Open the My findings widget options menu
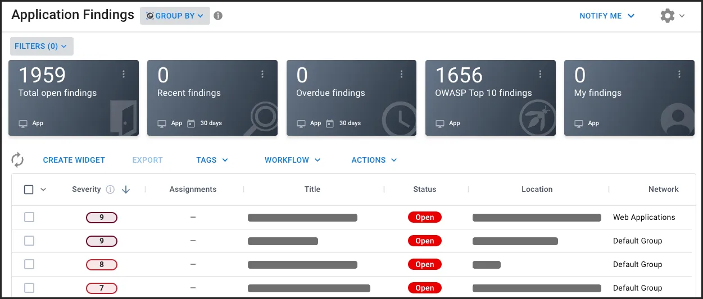 coord(679,74)
